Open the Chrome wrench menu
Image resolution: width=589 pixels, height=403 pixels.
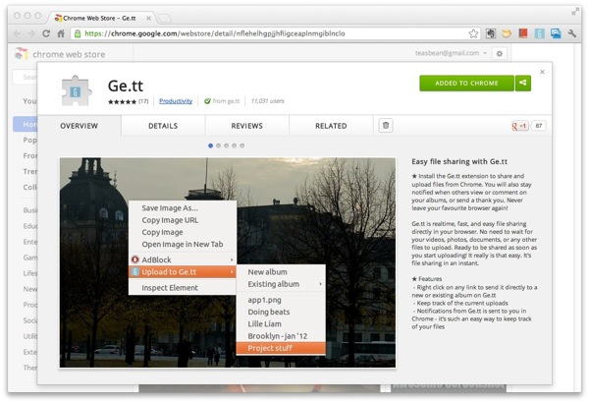pyautogui.click(x=572, y=32)
